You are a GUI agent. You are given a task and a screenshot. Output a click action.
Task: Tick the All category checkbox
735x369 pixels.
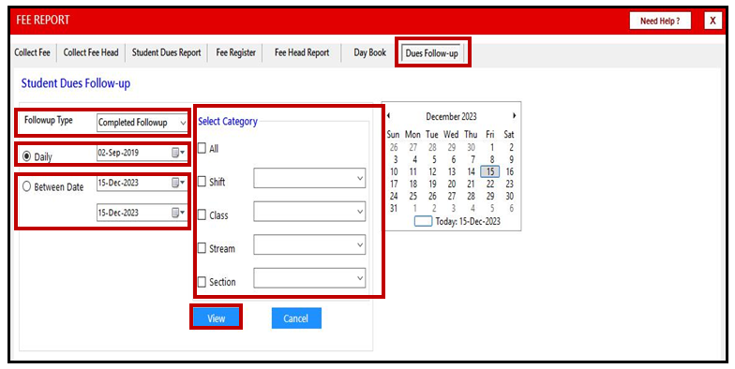(202, 148)
